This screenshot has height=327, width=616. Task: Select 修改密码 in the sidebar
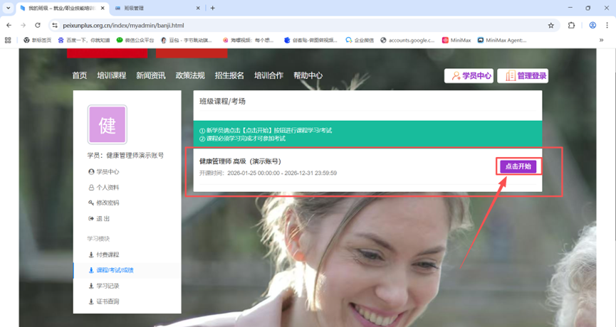pyautogui.click(x=108, y=203)
